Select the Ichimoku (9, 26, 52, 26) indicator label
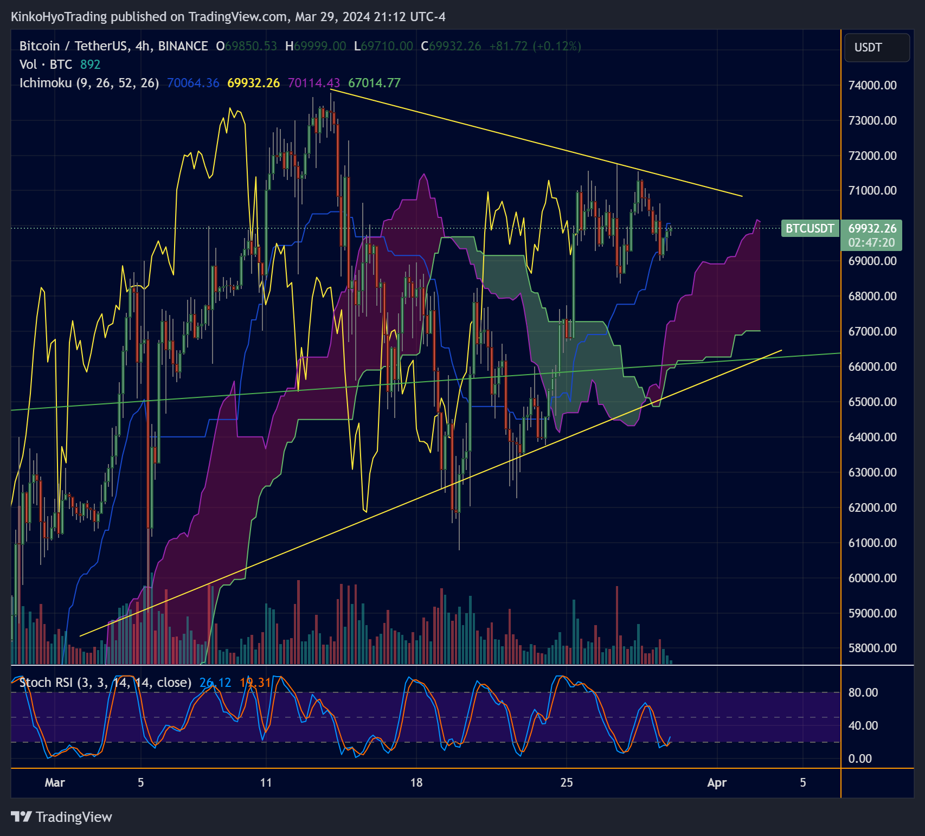Image resolution: width=925 pixels, height=836 pixels. coord(89,83)
